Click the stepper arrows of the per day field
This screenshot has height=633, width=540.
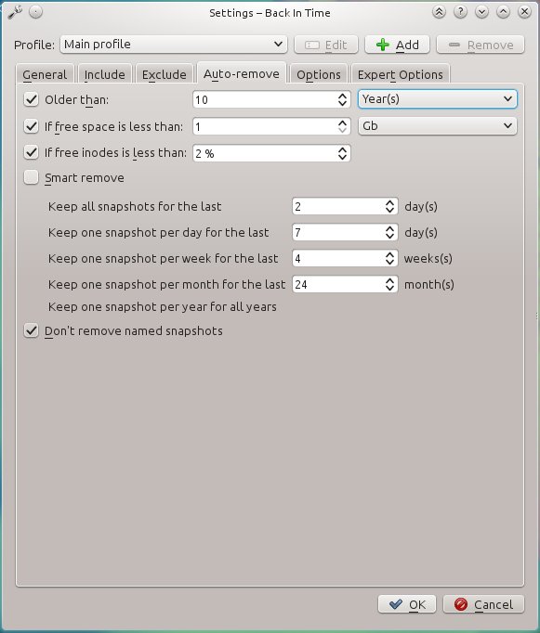[389, 232]
